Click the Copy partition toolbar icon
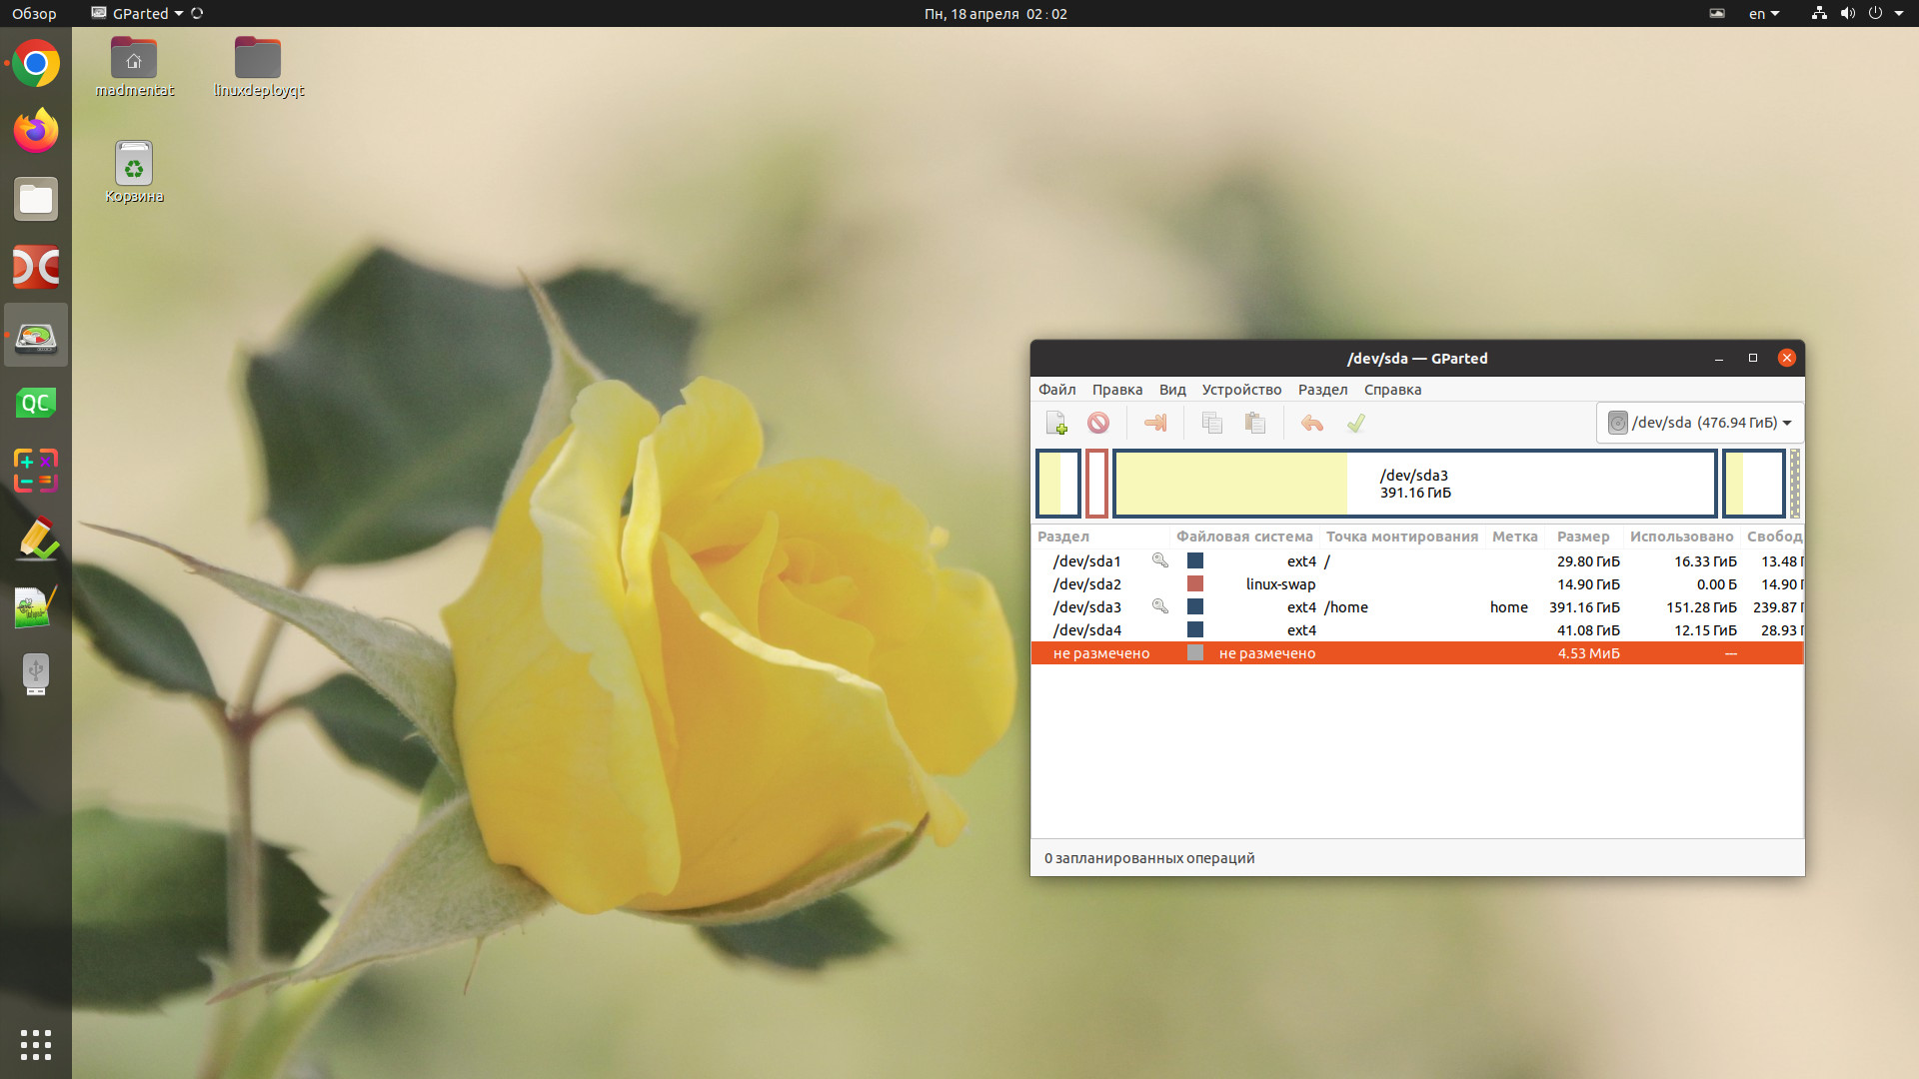The height and width of the screenshot is (1079, 1919). (1212, 424)
